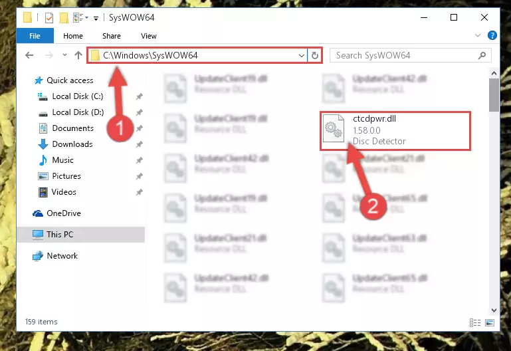511x351 pixels.
Task: Open Help with the question mark icon
Action: tap(492, 35)
